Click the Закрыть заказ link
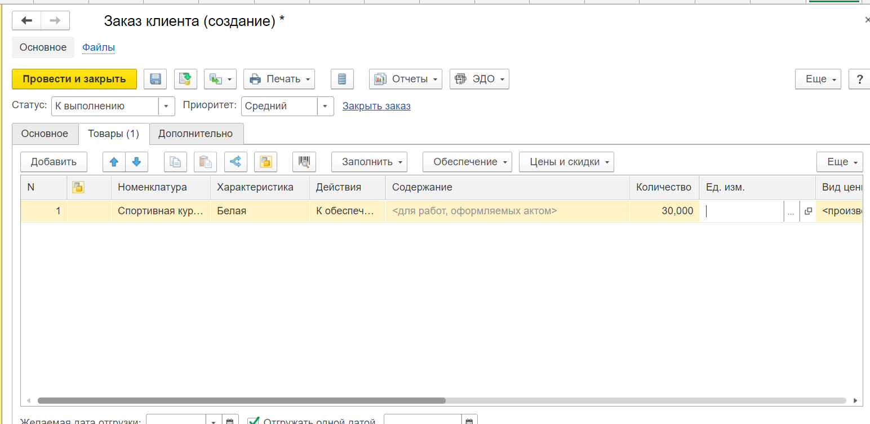 [376, 106]
